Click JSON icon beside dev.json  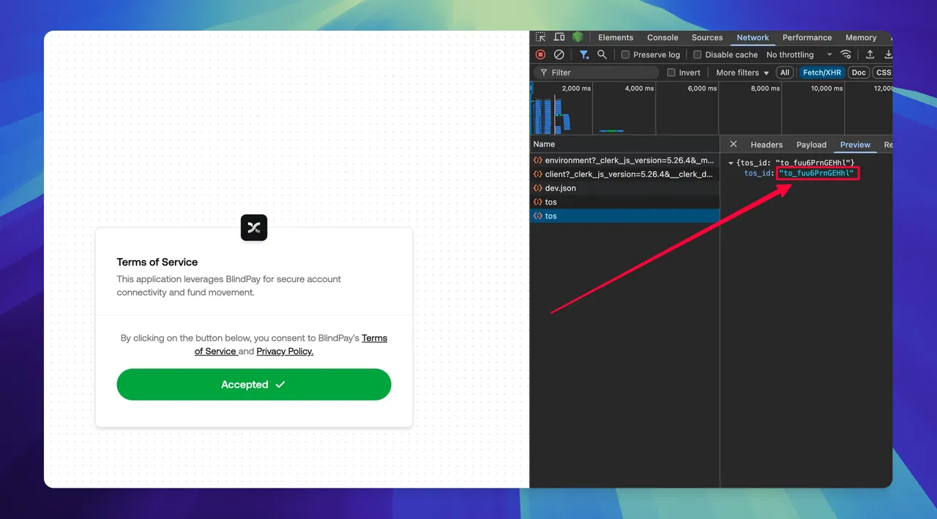tap(538, 188)
